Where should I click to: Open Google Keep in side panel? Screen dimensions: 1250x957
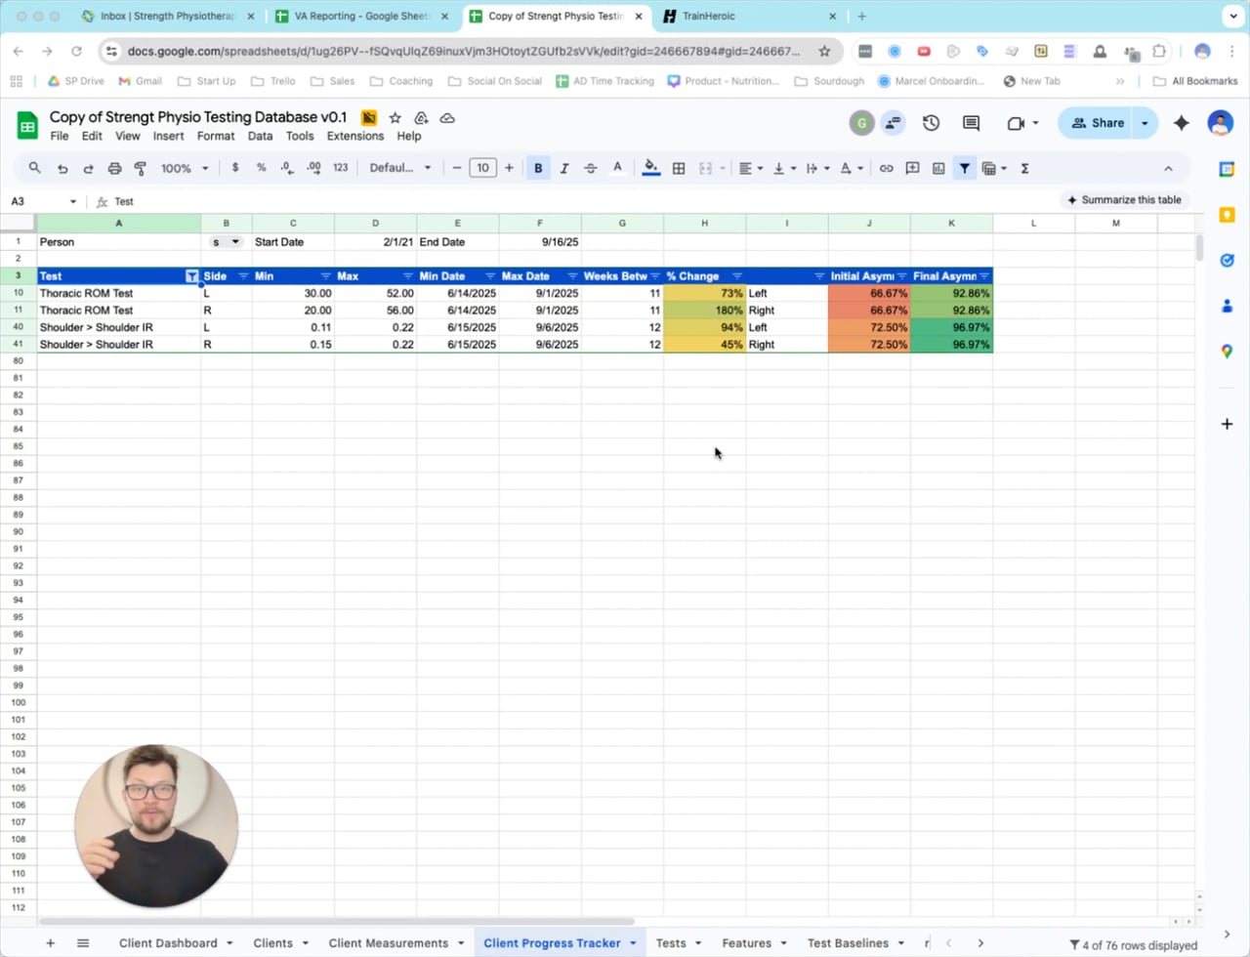1228,214
